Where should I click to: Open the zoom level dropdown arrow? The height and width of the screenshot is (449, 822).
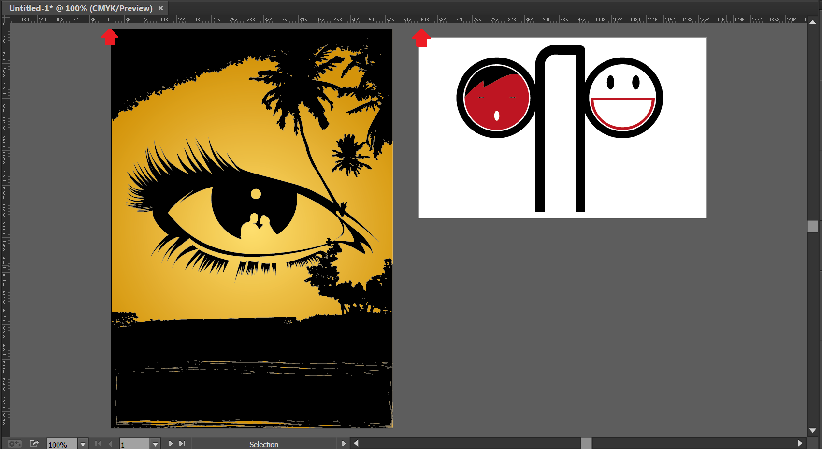(83, 444)
